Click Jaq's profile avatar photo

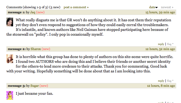10,22
